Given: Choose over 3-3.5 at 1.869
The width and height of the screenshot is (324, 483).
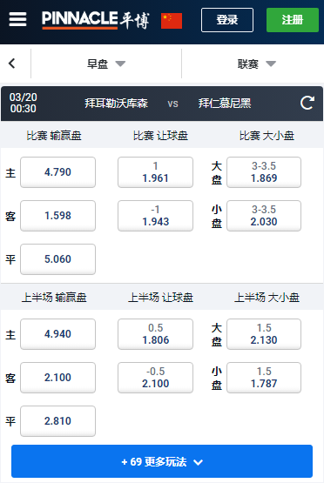Looking at the screenshot, I should coord(264,172).
